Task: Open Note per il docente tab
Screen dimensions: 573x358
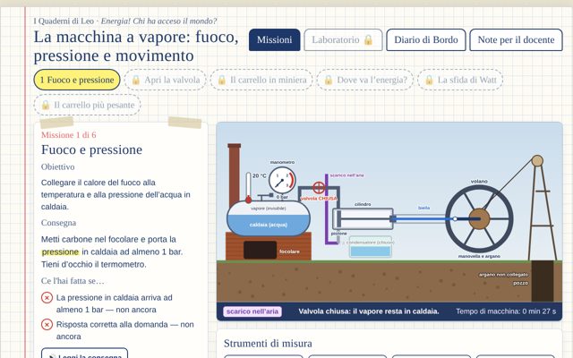Action: pyautogui.click(x=516, y=39)
